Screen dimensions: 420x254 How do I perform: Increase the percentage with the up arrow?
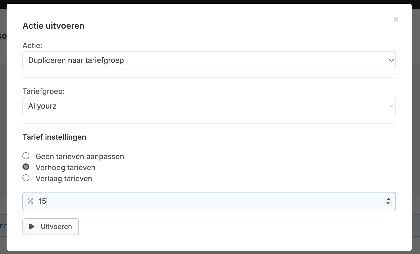(388, 199)
